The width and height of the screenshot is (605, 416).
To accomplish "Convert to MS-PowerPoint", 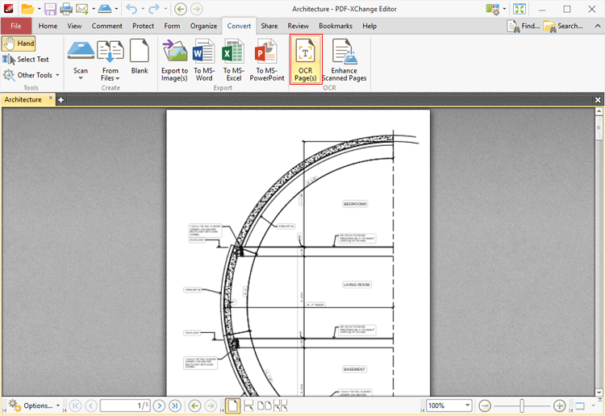I will click(267, 60).
